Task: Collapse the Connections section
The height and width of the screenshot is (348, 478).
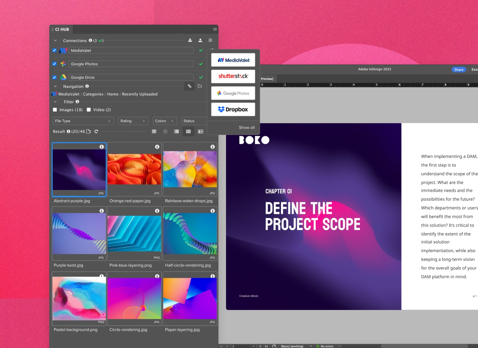Action: click(55, 41)
